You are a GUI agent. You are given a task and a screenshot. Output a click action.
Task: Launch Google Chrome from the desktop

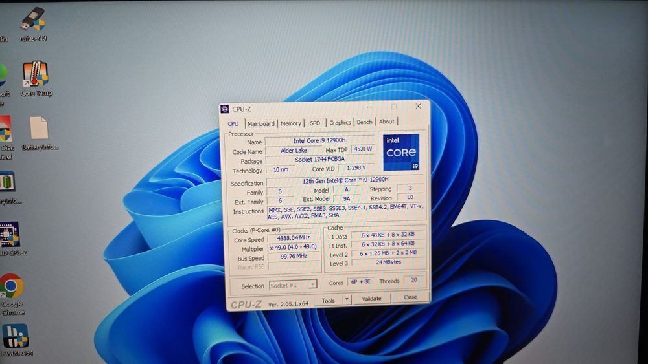click(x=12, y=294)
